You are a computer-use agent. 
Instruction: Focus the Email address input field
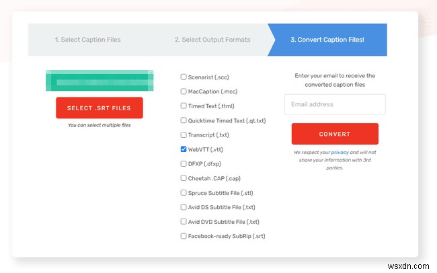[x=335, y=104]
